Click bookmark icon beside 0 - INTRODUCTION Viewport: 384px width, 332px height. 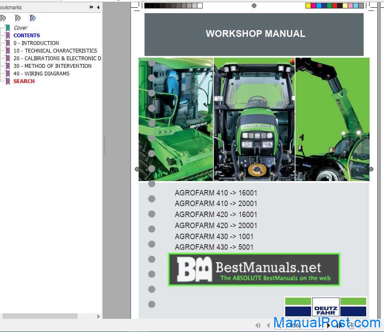pos(8,43)
